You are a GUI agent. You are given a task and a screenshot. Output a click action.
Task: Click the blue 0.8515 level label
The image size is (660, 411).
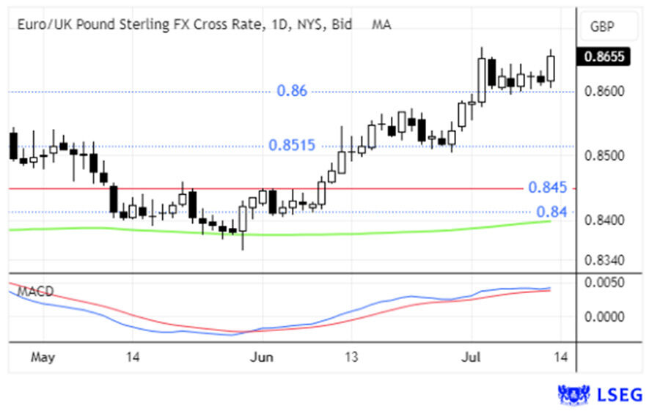[292, 146]
